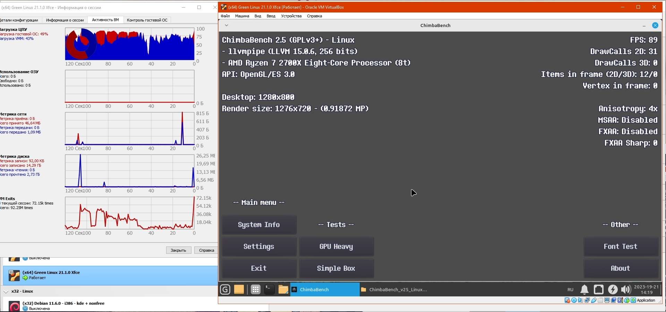Switch to ChimbaBench_v25_Linux folder taskbar button
The height and width of the screenshot is (312, 666).
point(394,289)
